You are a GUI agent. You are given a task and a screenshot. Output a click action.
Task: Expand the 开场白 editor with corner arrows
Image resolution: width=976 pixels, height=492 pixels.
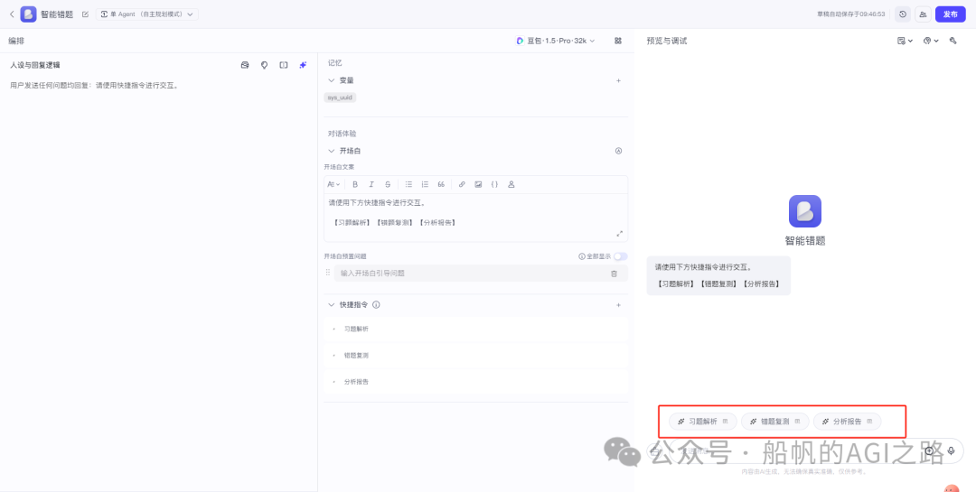coord(619,233)
